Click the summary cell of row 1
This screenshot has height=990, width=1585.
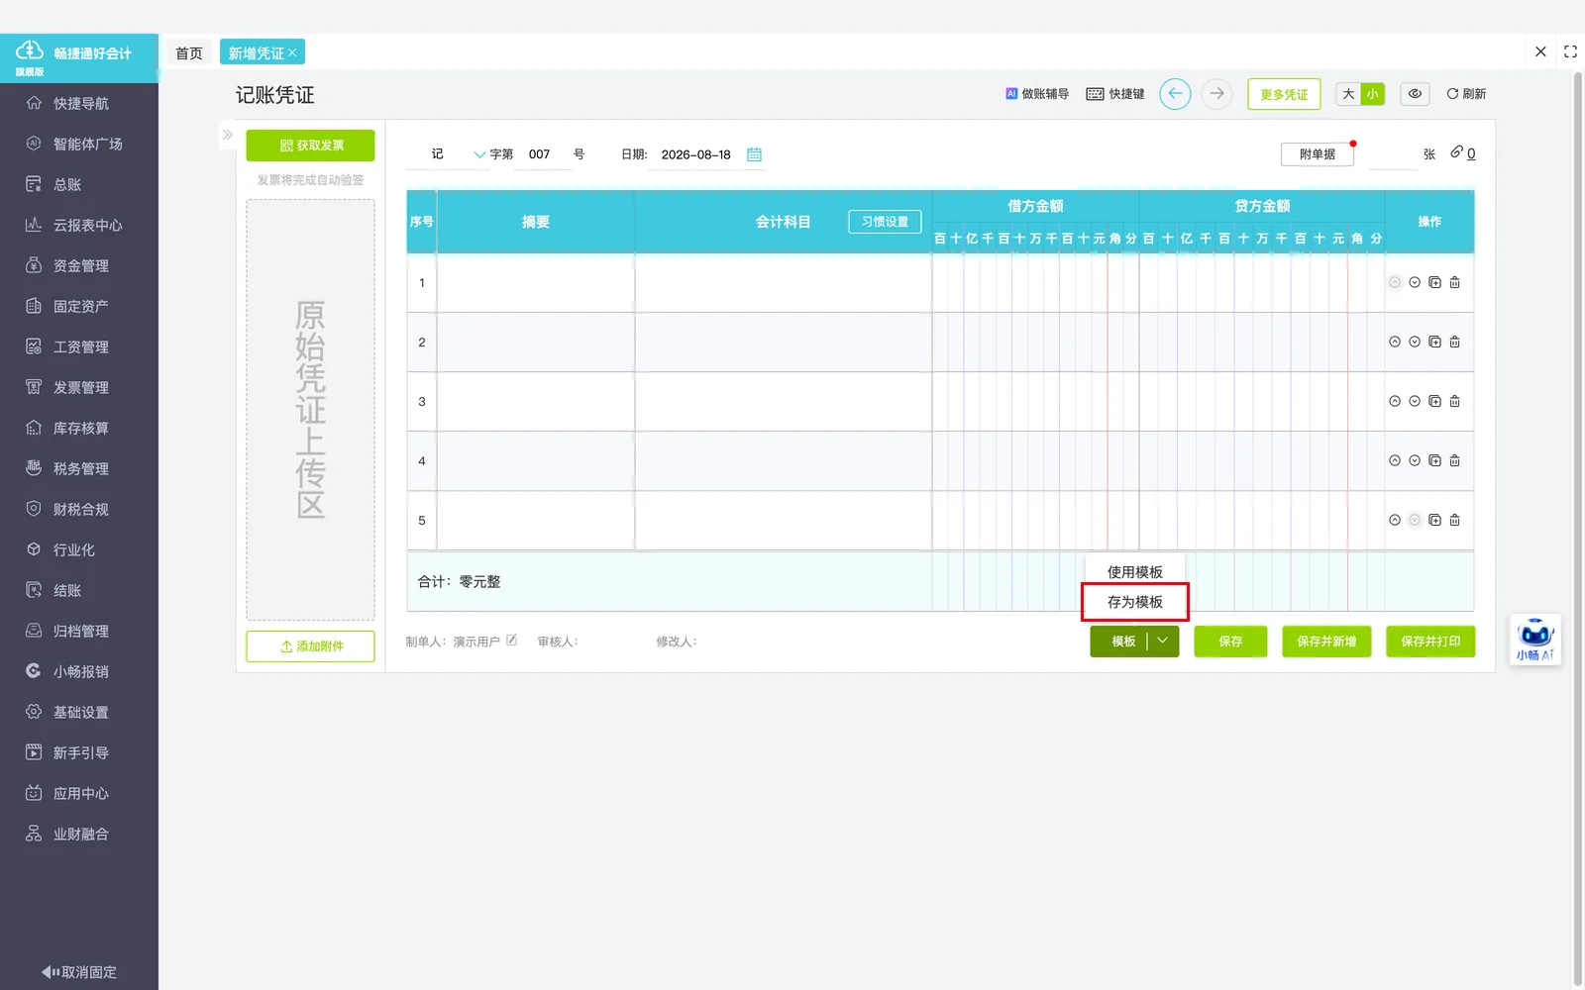(536, 283)
